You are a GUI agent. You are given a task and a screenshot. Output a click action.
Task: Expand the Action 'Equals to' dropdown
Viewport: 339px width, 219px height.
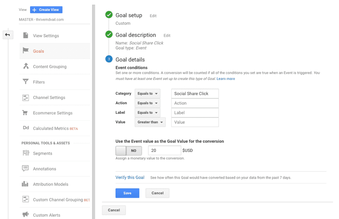[x=148, y=103]
